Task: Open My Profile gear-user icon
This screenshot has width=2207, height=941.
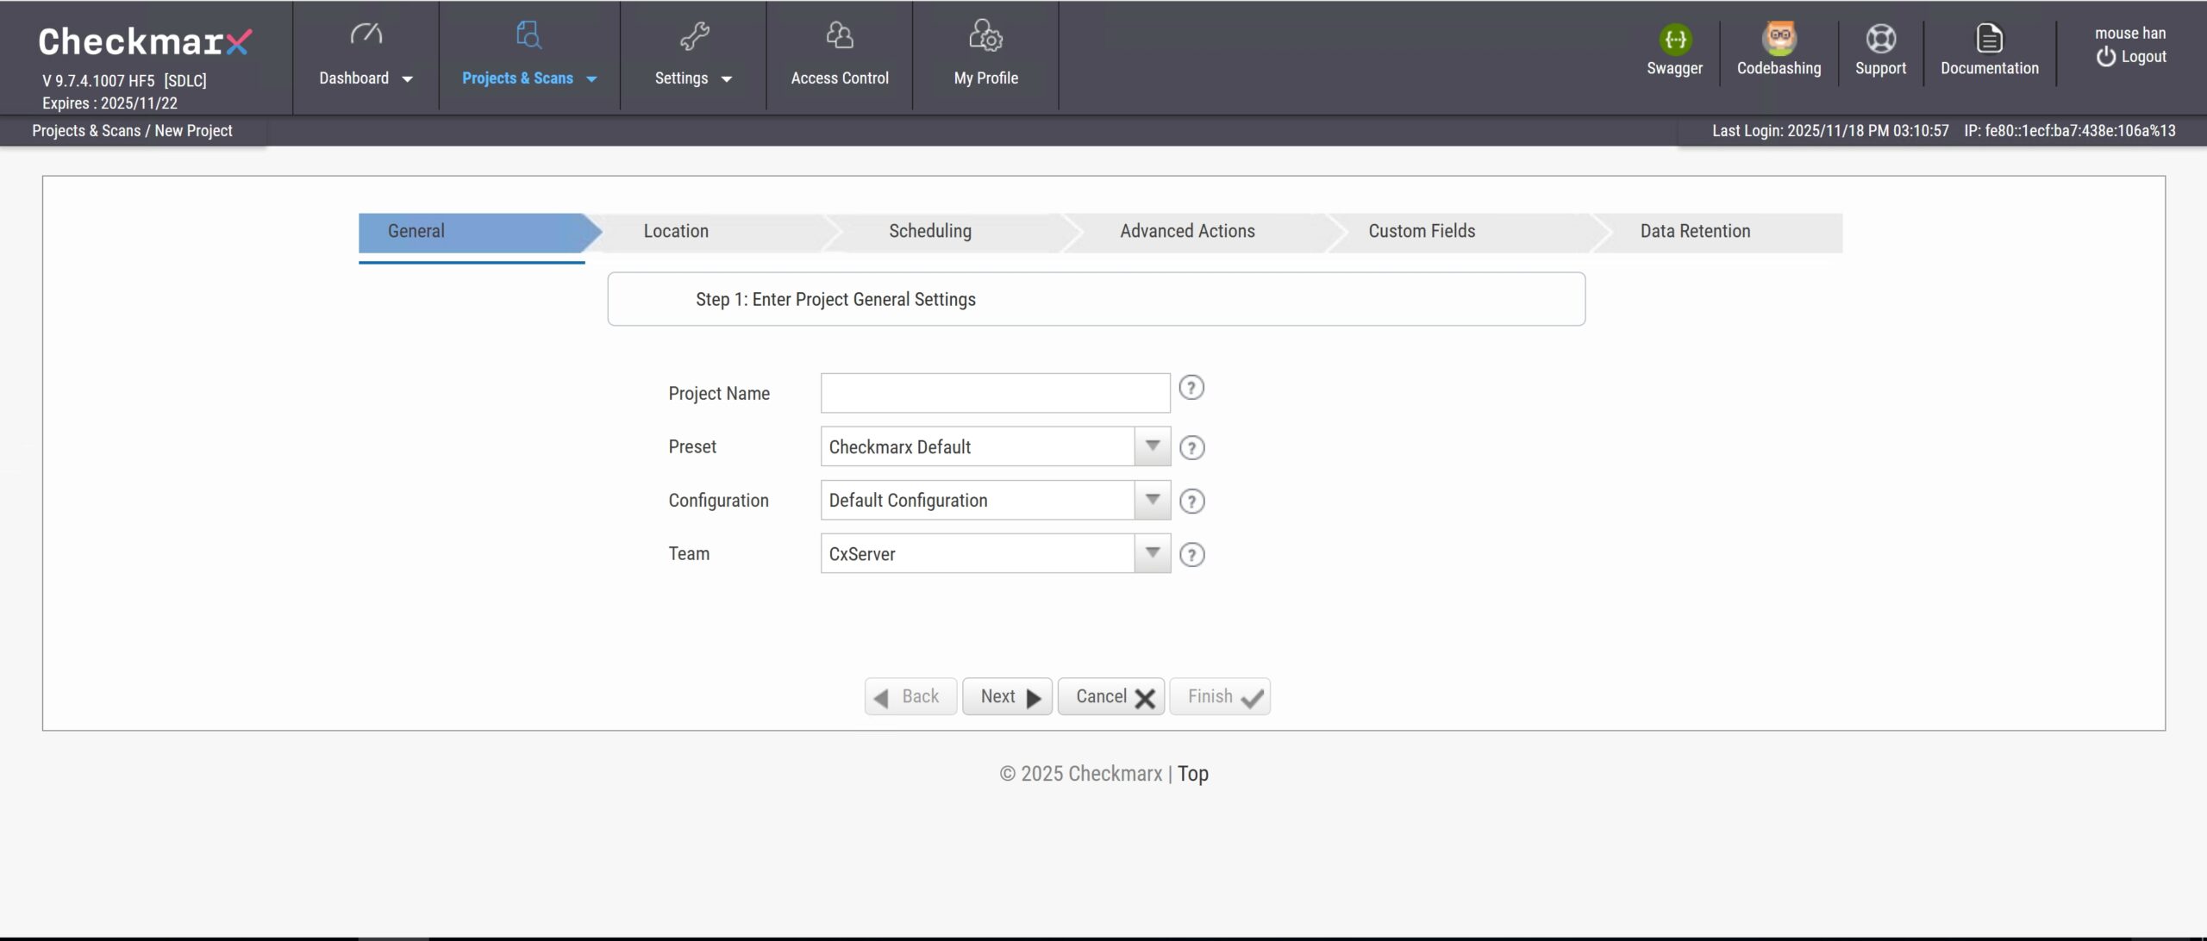Action: click(985, 36)
